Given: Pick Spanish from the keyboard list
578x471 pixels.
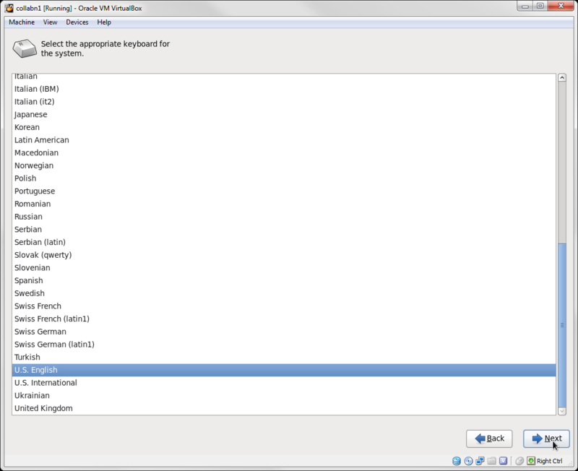Looking at the screenshot, I should pyautogui.click(x=284, y=280).
